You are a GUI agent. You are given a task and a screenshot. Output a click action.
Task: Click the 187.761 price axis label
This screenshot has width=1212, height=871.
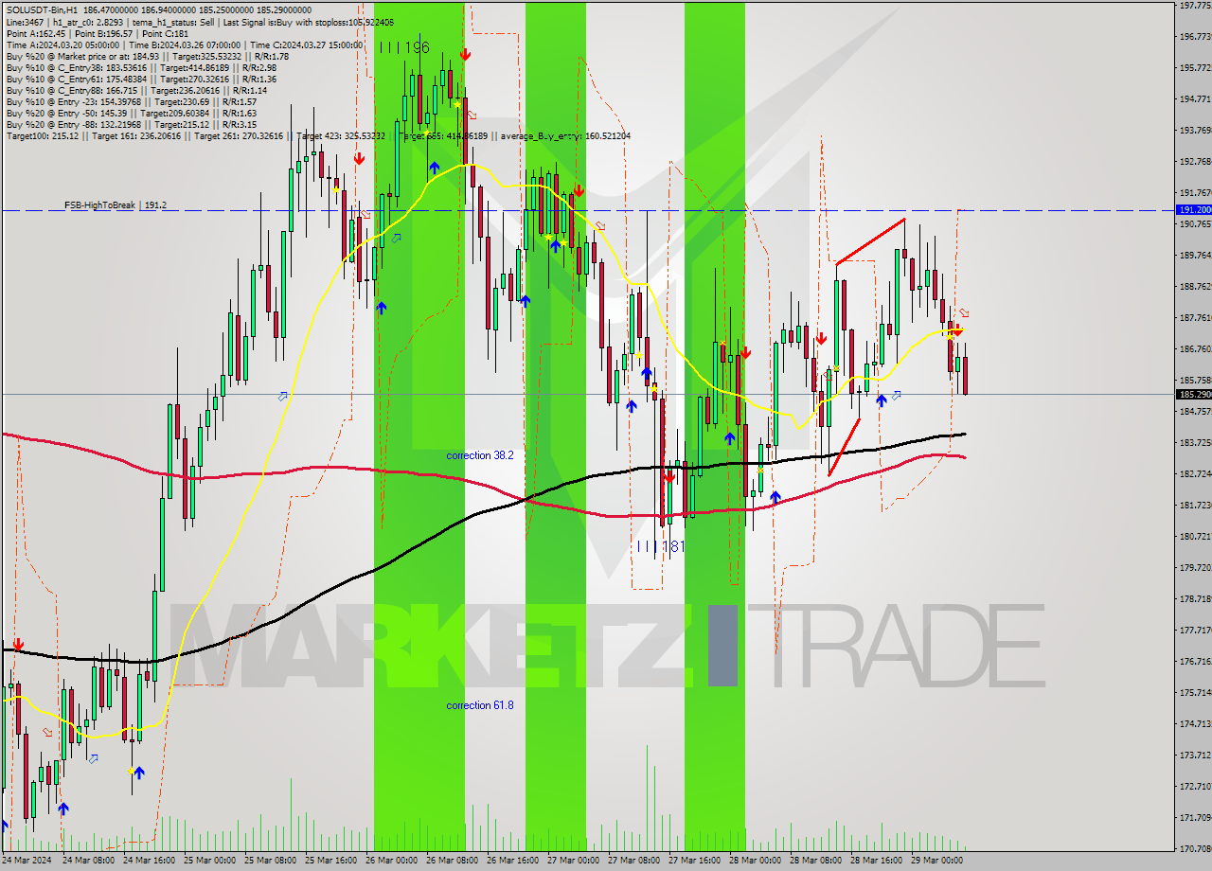point(1195,318)
